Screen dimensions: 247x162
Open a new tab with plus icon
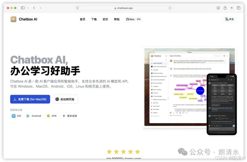pos(232,8)
